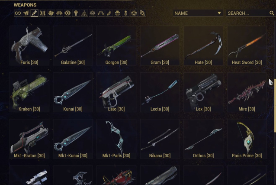Select the infinity 'All' filter icon

tap(18, 13)
